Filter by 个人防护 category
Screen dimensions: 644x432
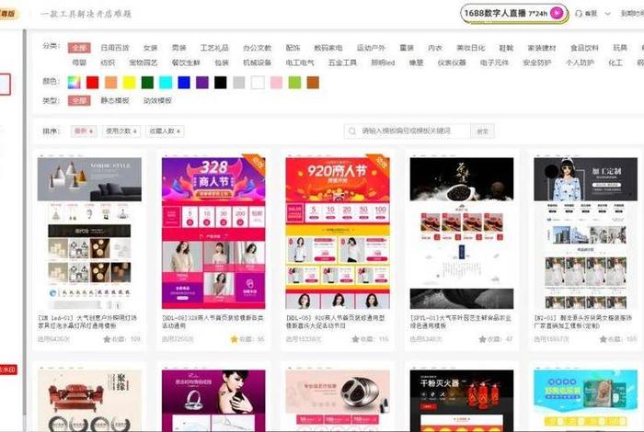coord(580,63)
